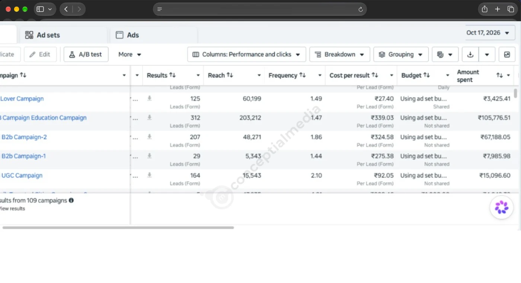Click the info icon beside 109 campaigns
This screenshot has width=521, height=283.
(71, 200)
